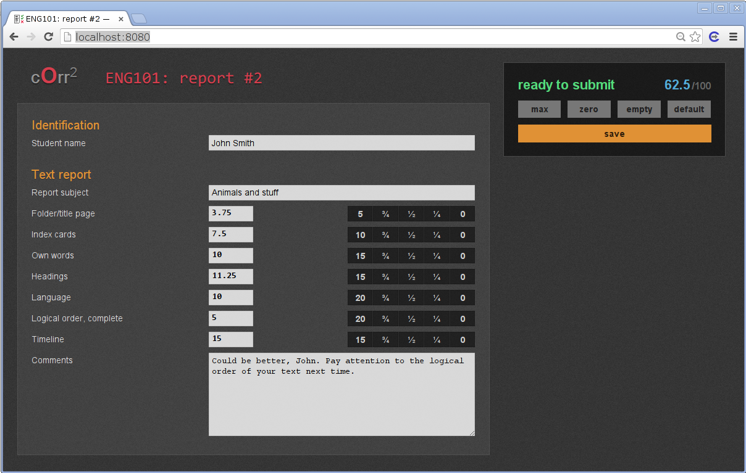
Task: Bookmark this page with the star icon
Action: 695,36
